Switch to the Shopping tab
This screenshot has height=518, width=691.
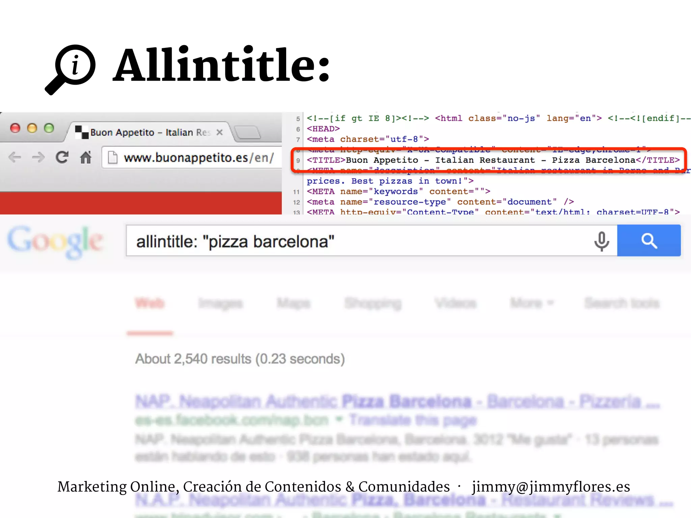click(373, 303)
